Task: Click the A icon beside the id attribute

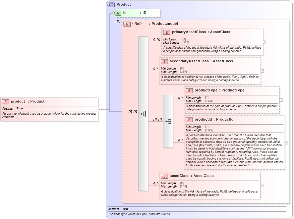Action: pos(117,13)
